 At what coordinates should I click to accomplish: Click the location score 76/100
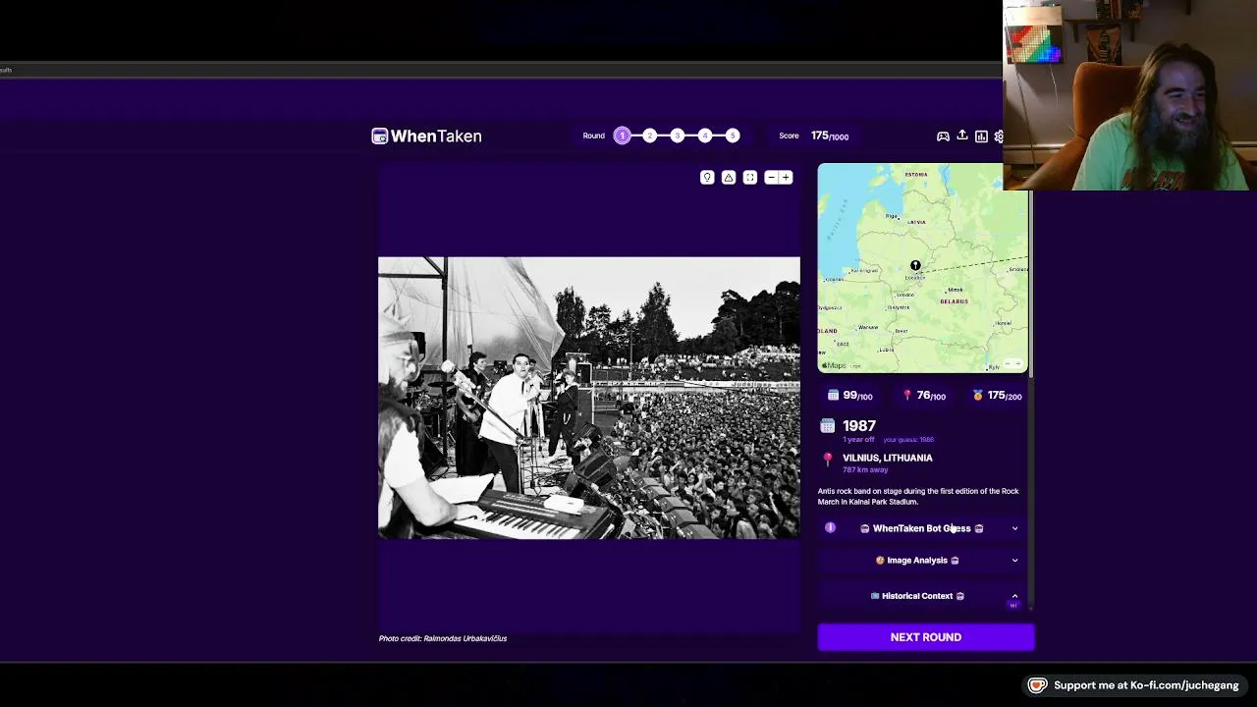coord(923,396)
